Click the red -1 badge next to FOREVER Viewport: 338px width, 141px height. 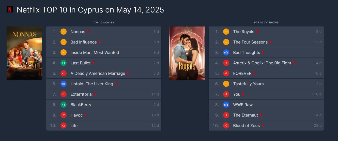tap(226, 73)
